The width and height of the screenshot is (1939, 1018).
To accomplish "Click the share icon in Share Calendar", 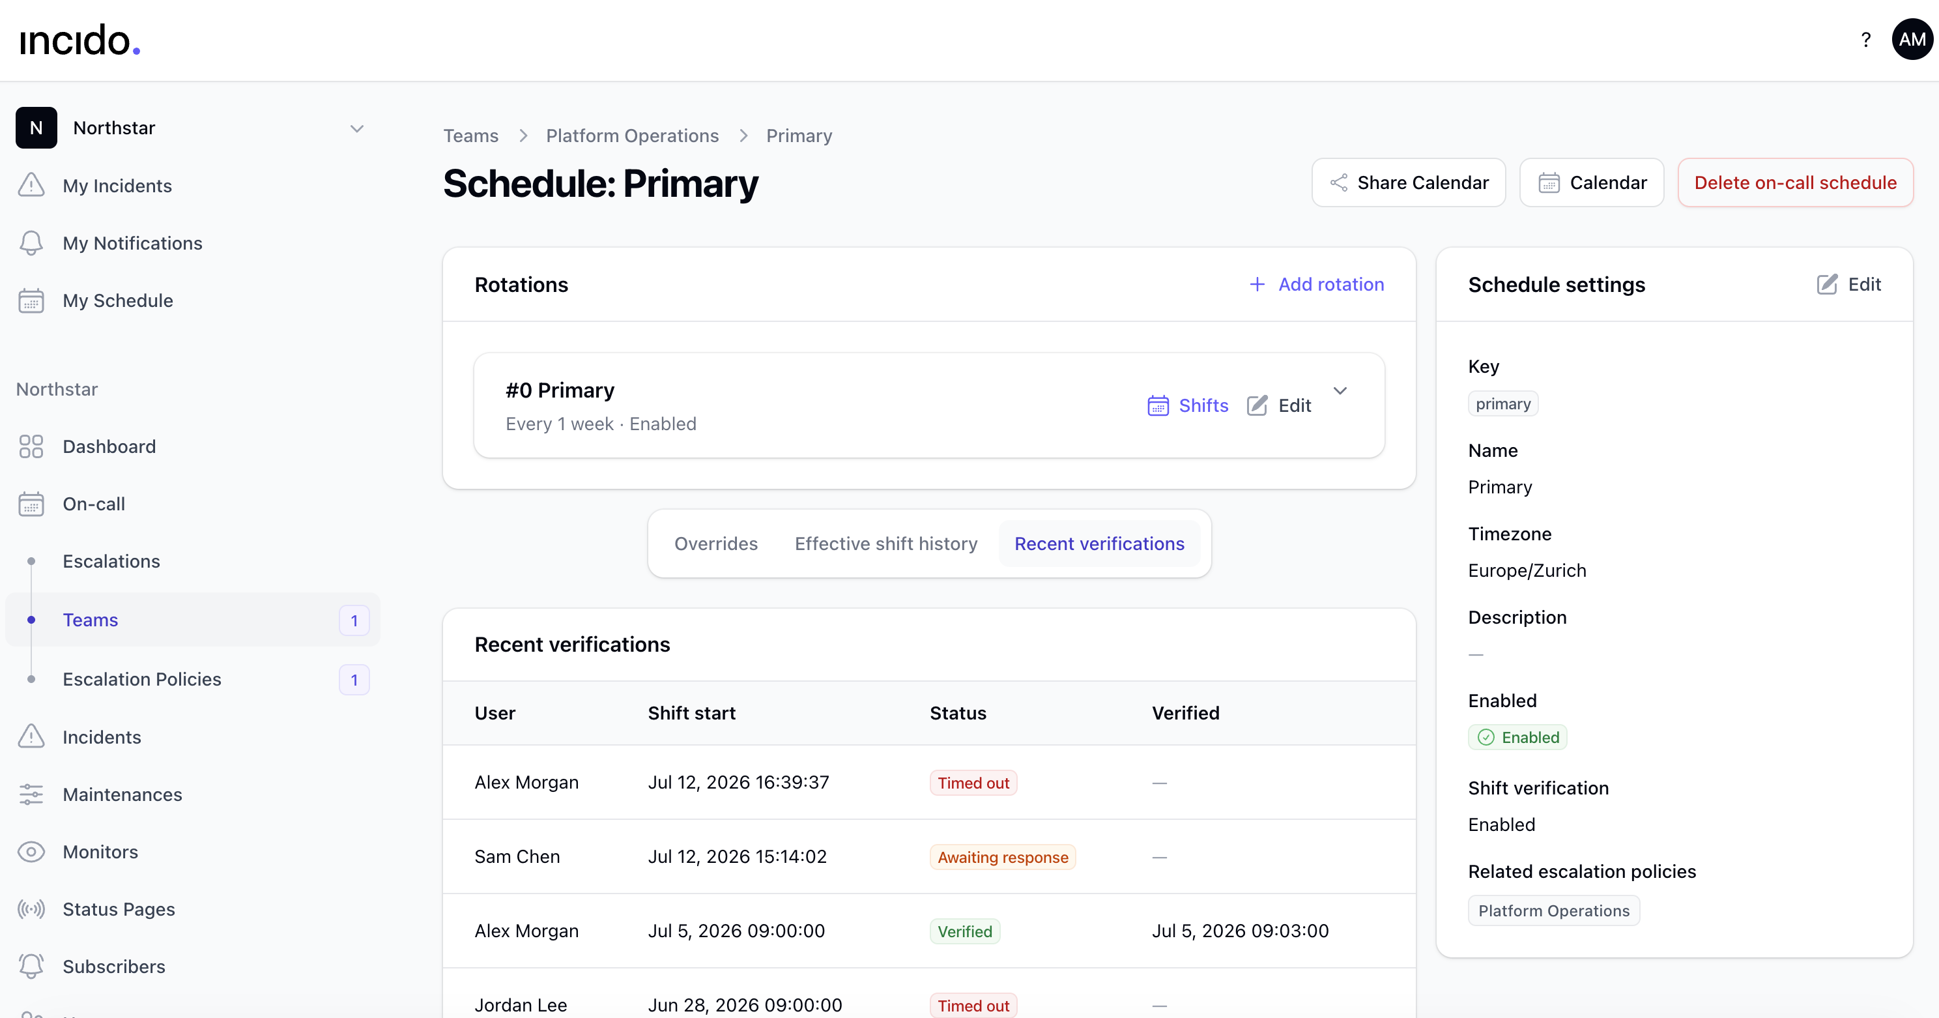I will [1339, 182].
